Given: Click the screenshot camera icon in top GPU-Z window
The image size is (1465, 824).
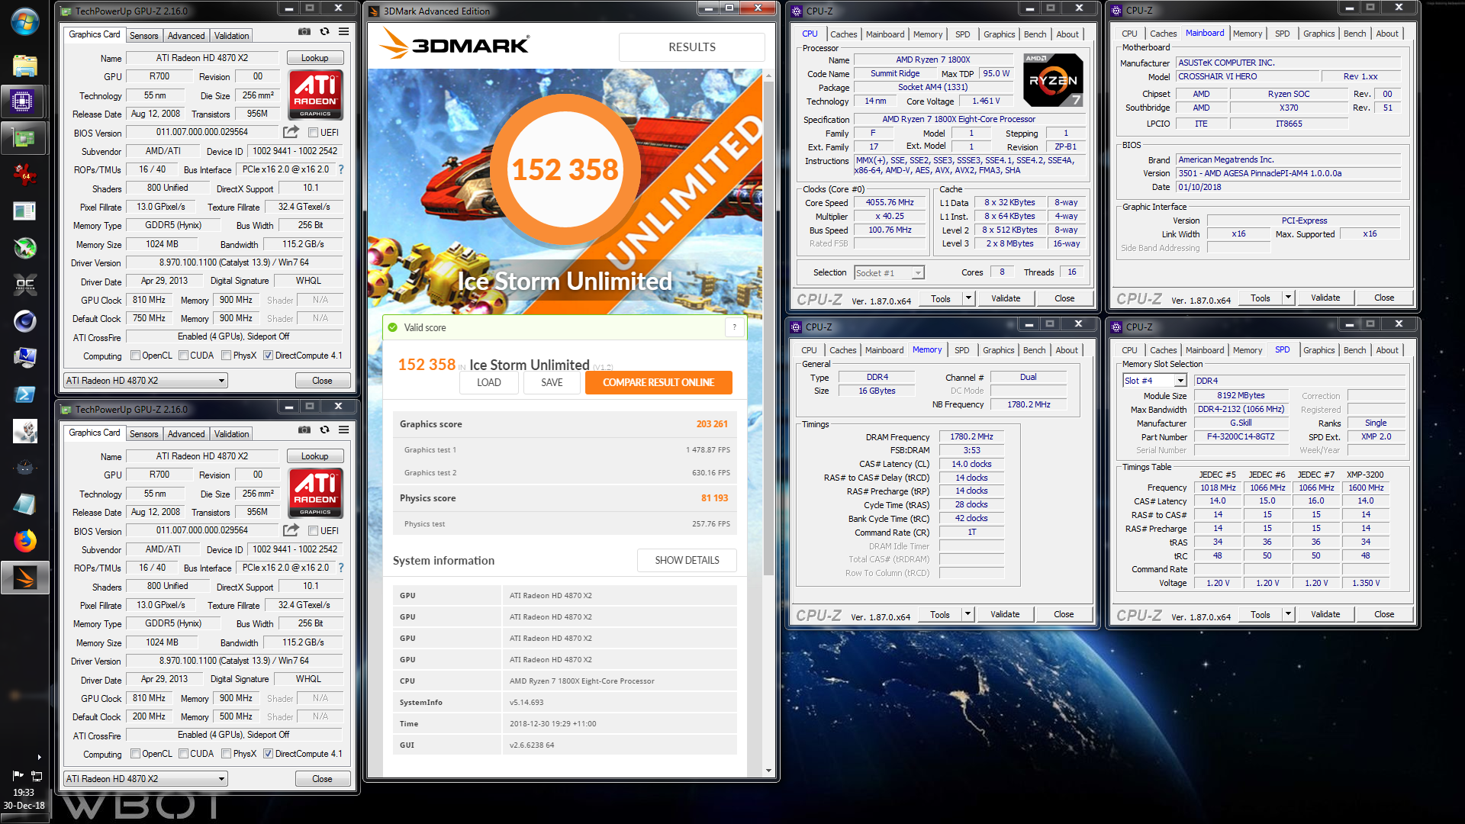Looking at the screenshot, I should (x=304, y=32).
